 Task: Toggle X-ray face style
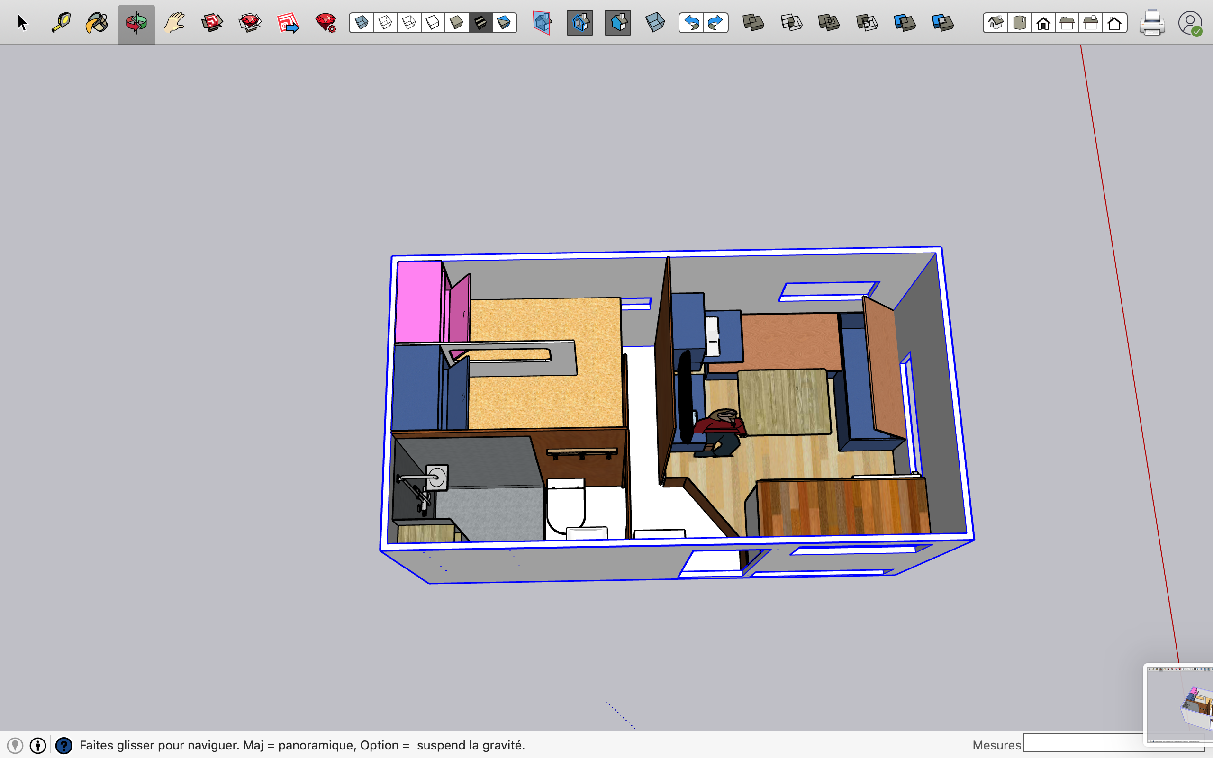pyautogui.click(x=362, y=23)
